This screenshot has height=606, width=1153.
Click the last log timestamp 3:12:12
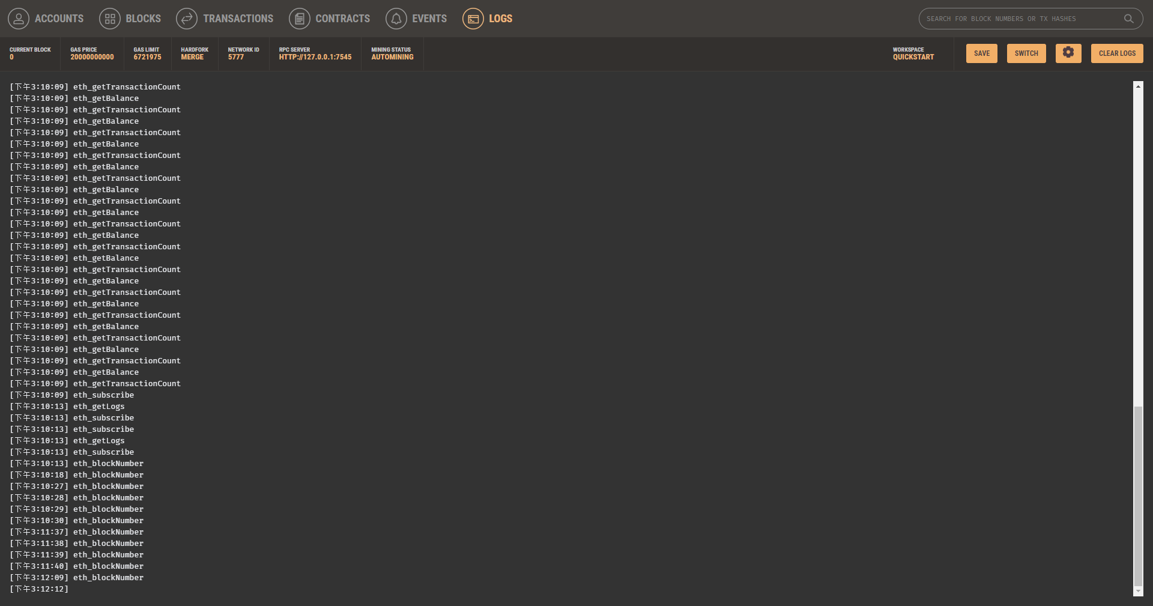(x=39, y=589)
